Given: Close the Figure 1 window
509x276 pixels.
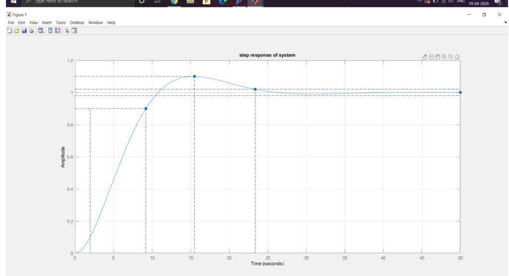Looking at the screenshot, I should click(500, 14).
